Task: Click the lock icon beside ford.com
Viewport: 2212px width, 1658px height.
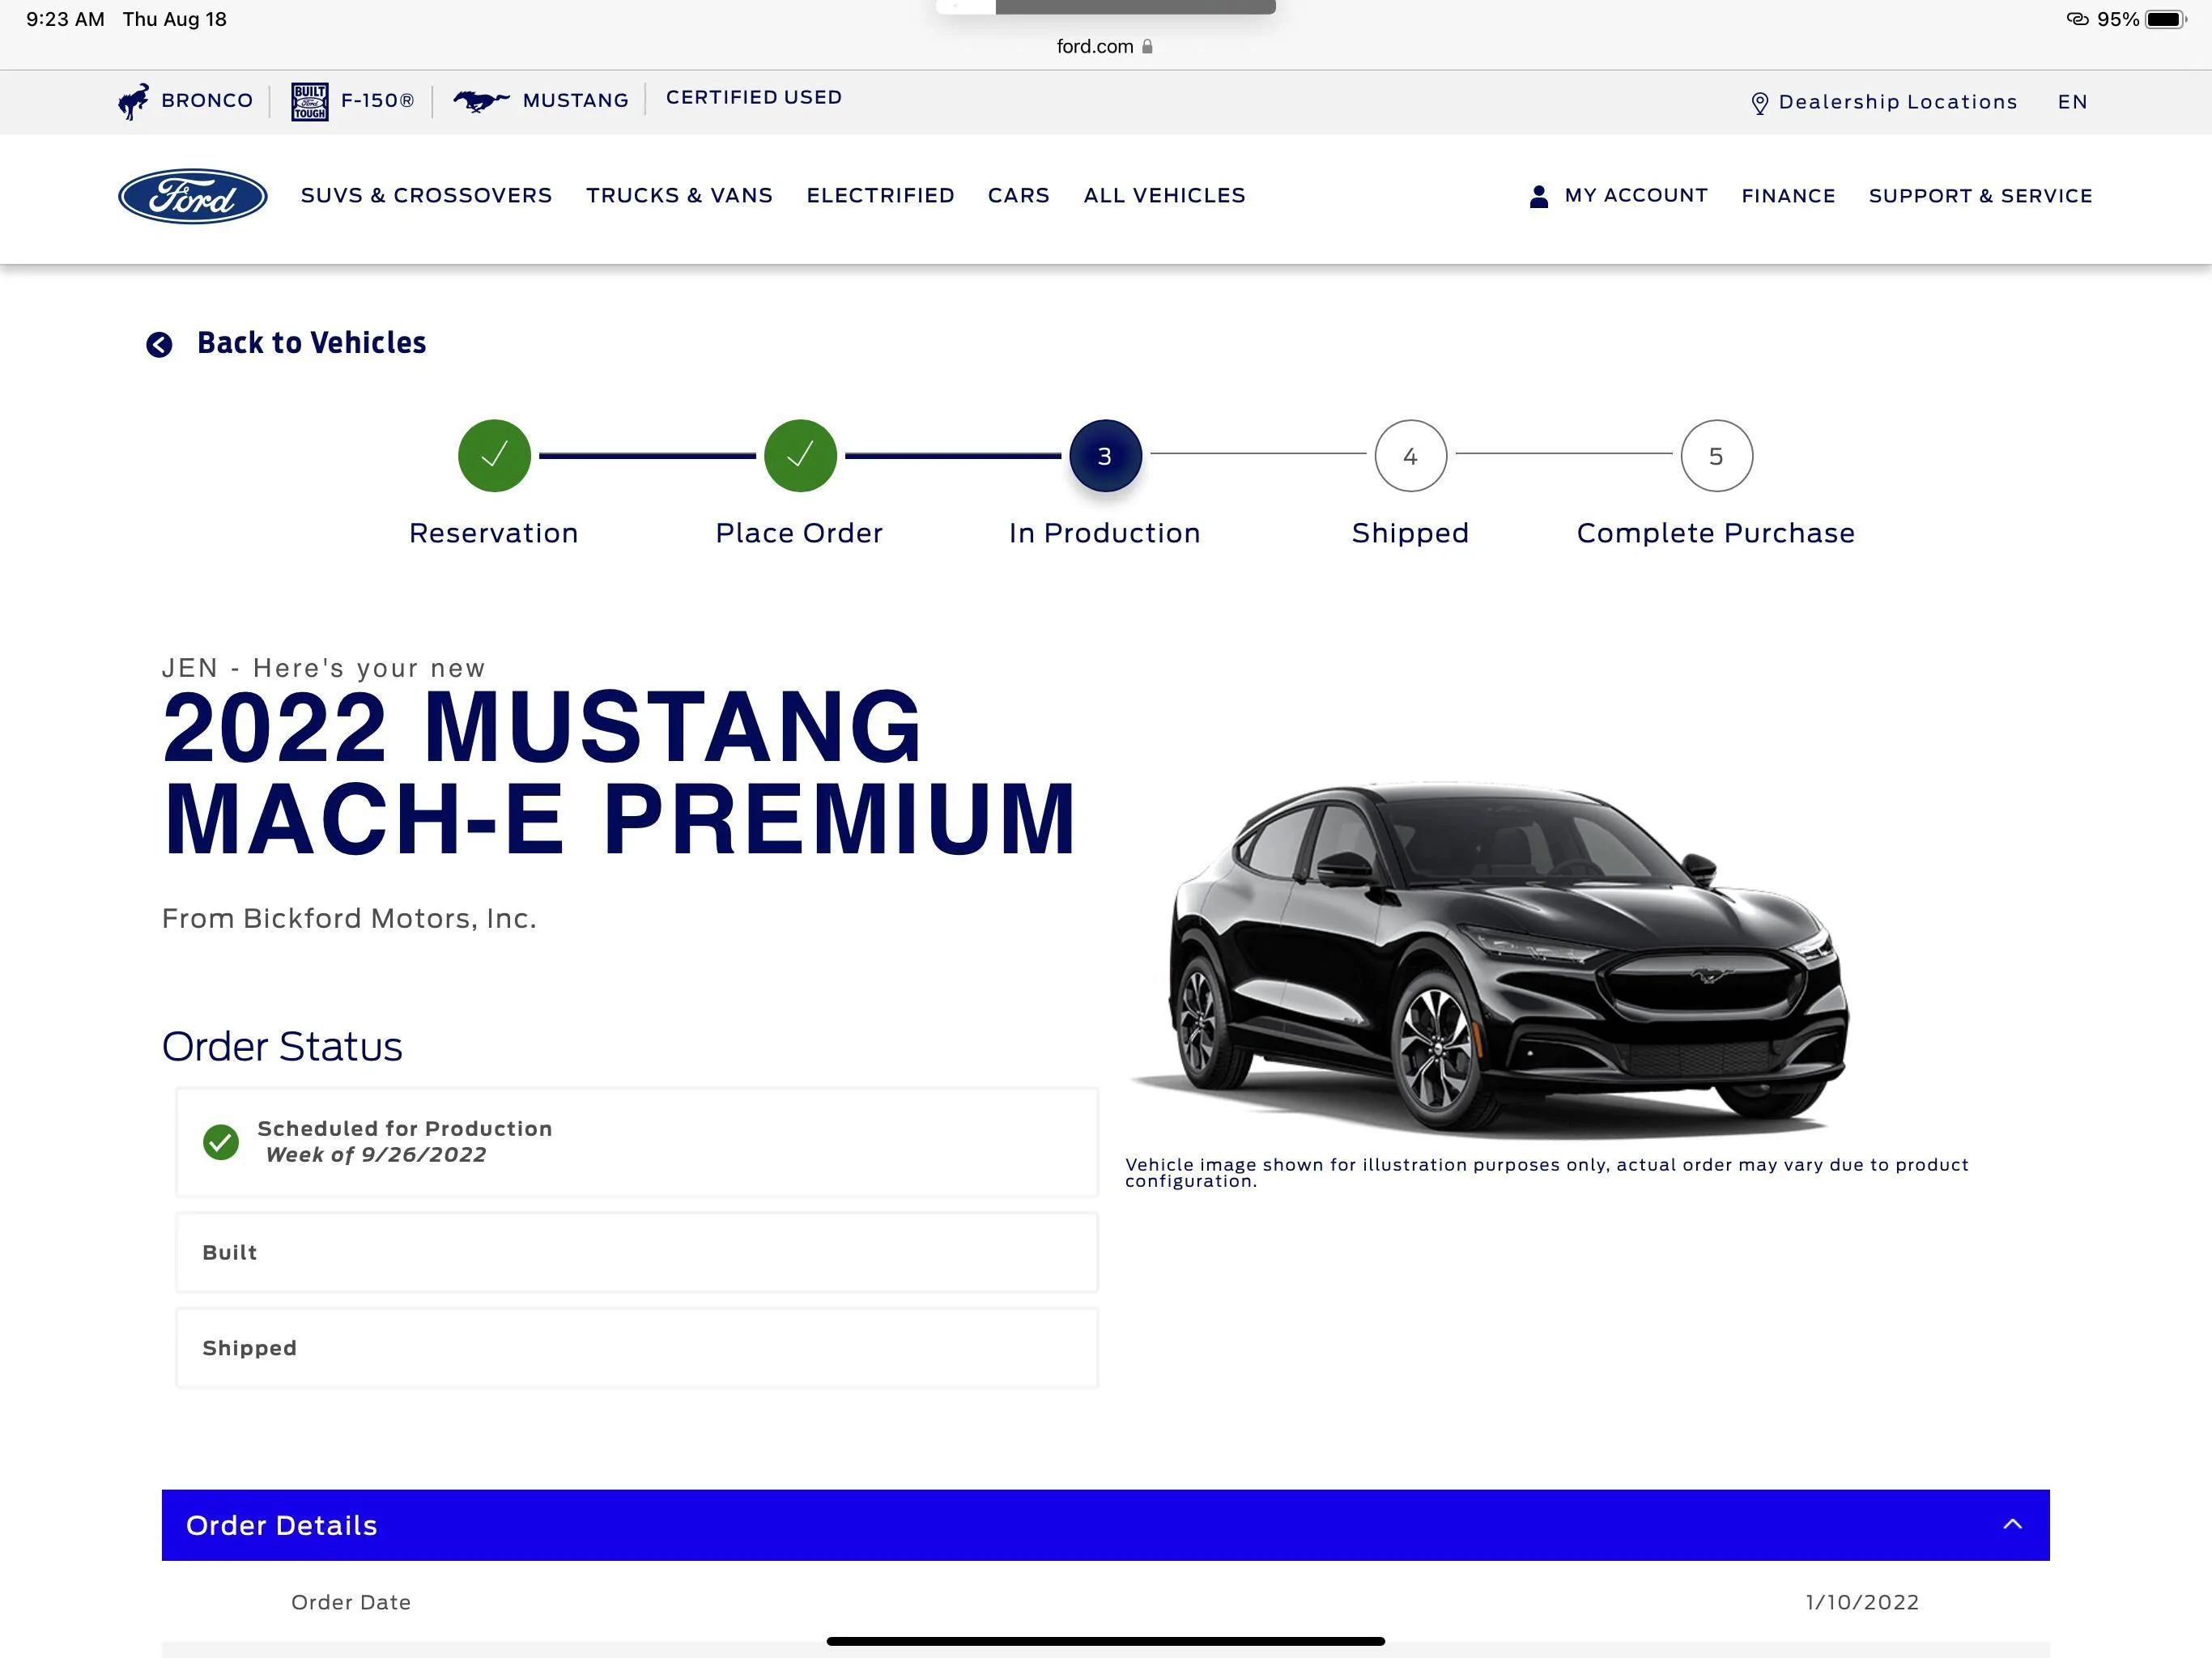Action: click(x=1147, y=46)
